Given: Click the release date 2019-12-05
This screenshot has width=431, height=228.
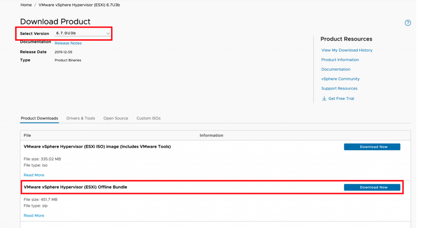Looking at the screenshot, I should (x=63, y=52).
